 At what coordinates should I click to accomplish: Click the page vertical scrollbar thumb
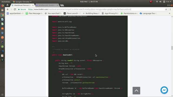172,48
